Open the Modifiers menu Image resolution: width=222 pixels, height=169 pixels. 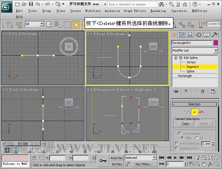93,11
